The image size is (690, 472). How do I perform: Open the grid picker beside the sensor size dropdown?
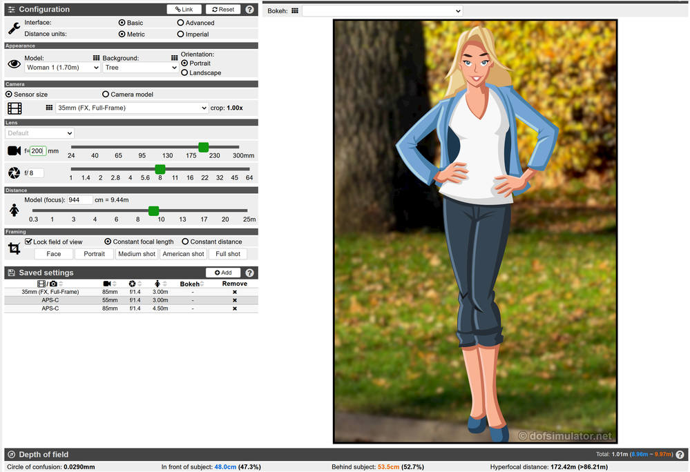click(50, 108)
